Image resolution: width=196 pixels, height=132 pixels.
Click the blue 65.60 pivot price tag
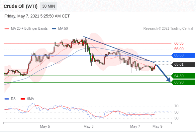pyautogui.click(x=183, y=55)
